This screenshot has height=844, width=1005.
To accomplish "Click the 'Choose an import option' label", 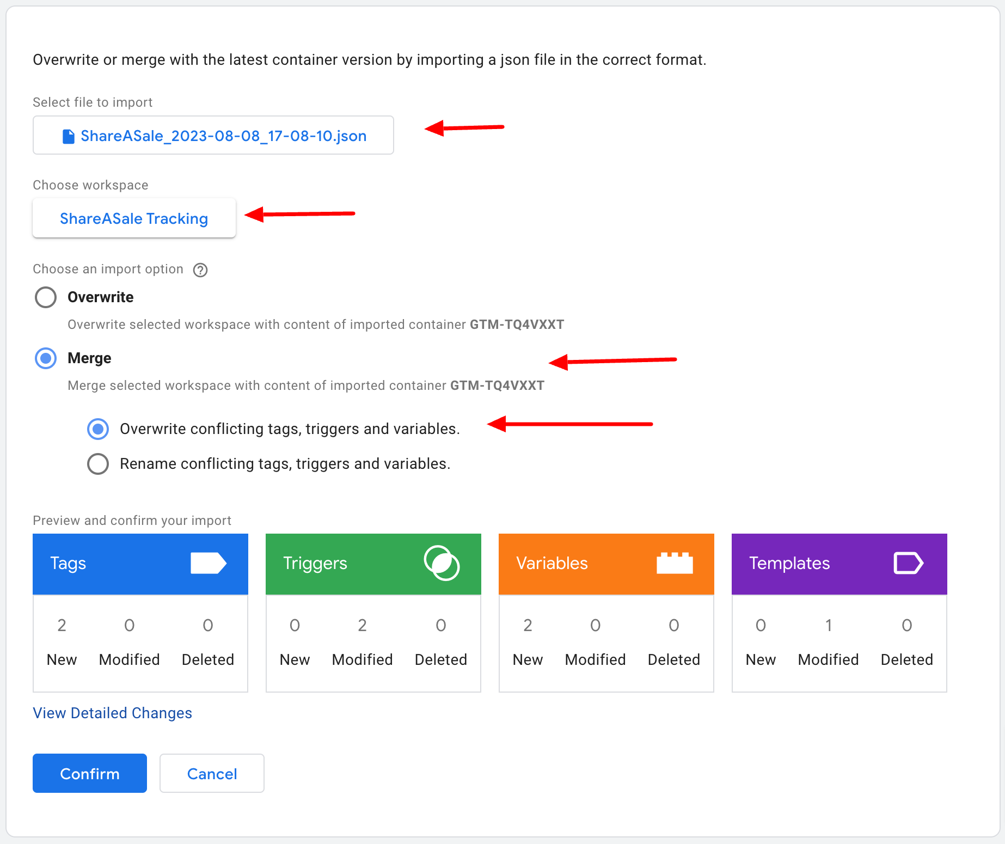I will [x=108, y=269].
